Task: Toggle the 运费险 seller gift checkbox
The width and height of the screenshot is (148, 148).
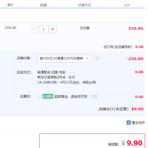Action: (x=40, y=97)
